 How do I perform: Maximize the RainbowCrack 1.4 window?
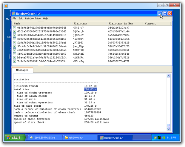pyautogui.click(x=165, y=13)
